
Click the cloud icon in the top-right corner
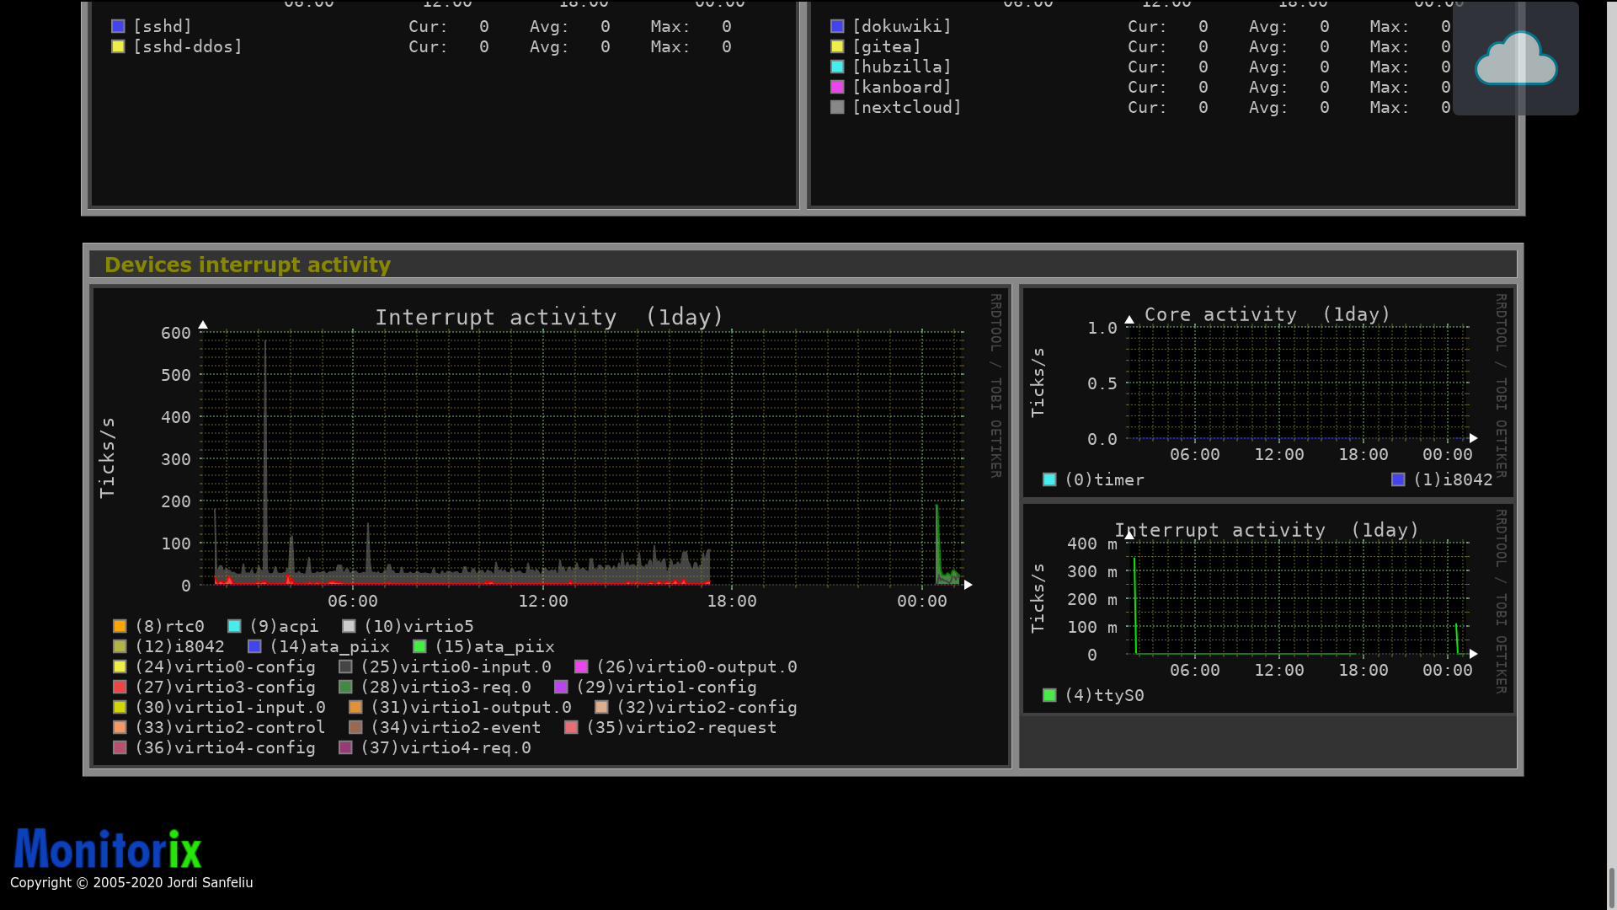pyautogui.click(x=1515, y=59)
